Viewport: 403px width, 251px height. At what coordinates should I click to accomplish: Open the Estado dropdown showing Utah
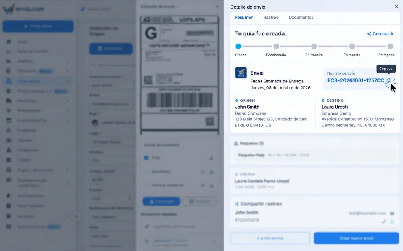click(111, 198)
